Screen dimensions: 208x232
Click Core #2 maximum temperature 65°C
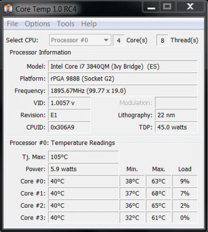click(158, 206)
